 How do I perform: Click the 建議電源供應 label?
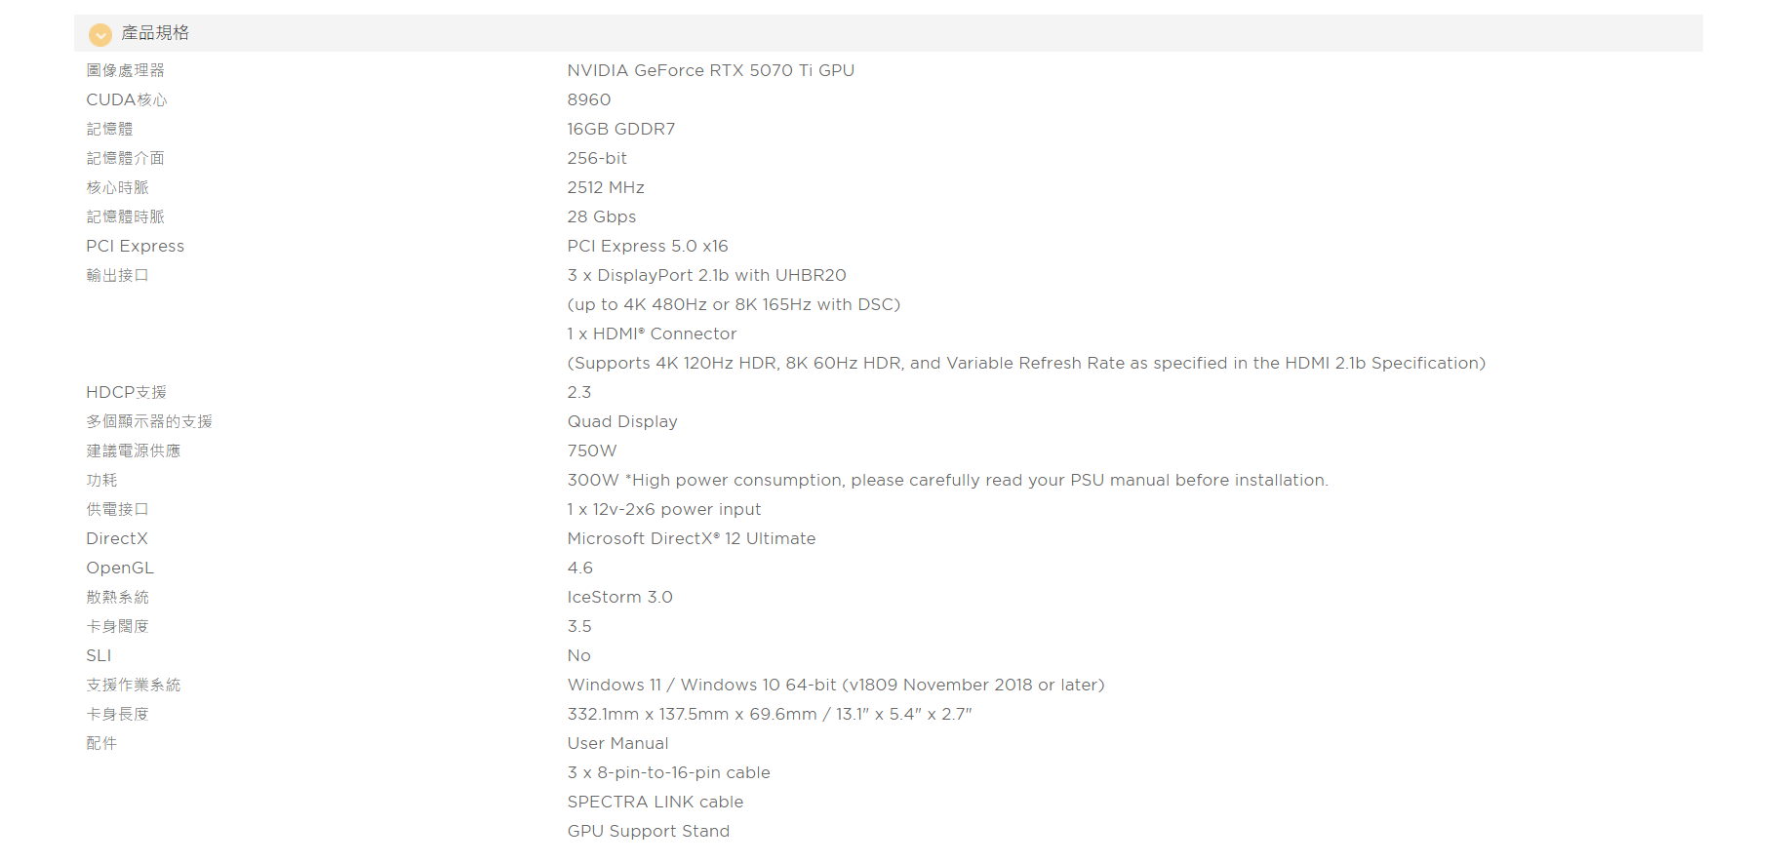point(134,451)
